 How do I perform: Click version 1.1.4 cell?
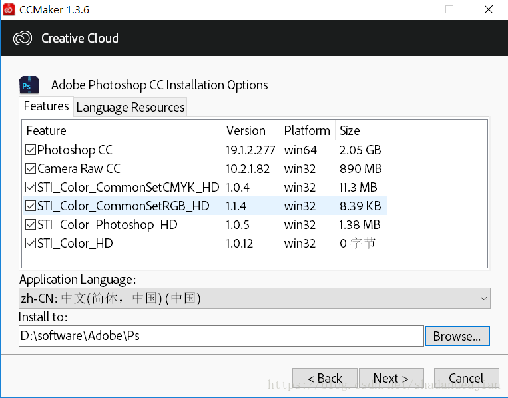point(236,206)
